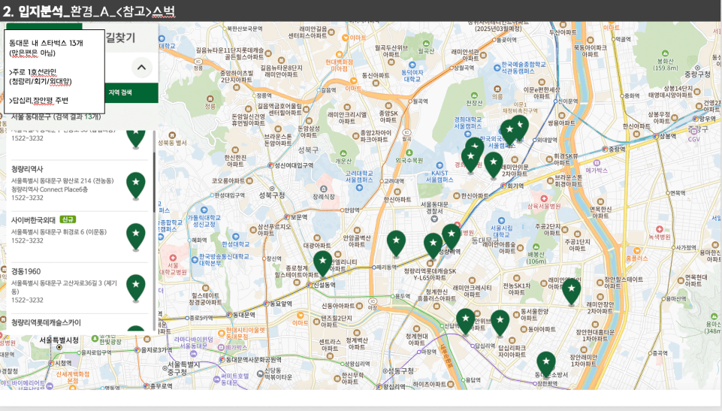Click the 성북구 district label

[308, 150]
